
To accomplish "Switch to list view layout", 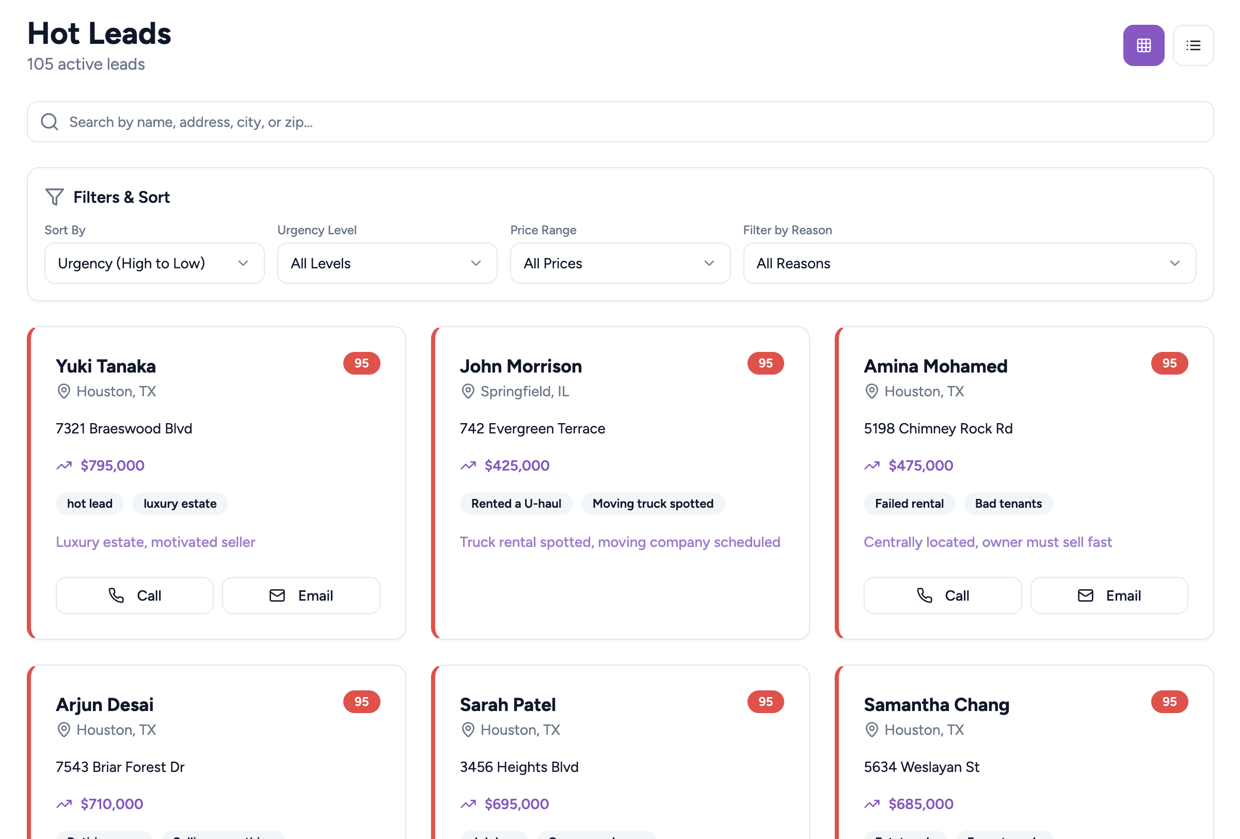I will (1193, 45).
